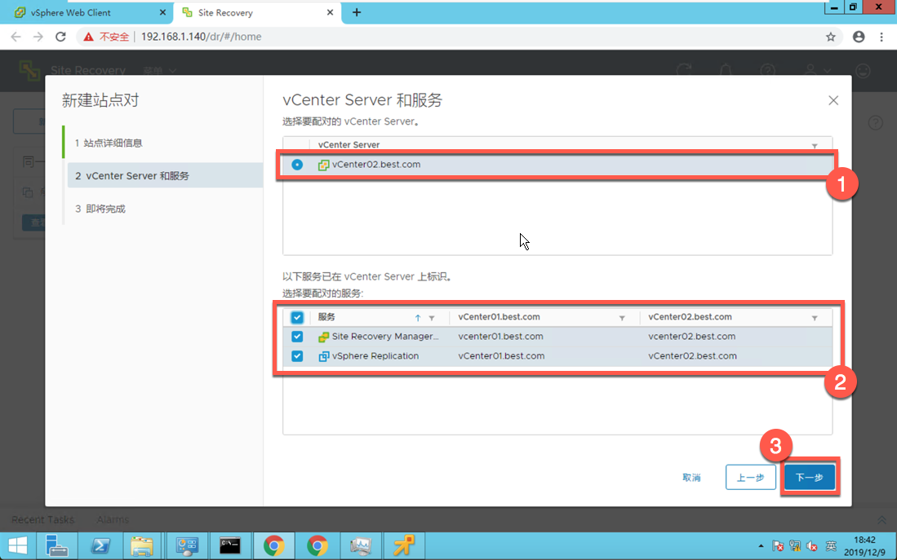The image size is (897, 560).
Task: Open filter for vCenter01.best.com column
Action: (622, 318)
